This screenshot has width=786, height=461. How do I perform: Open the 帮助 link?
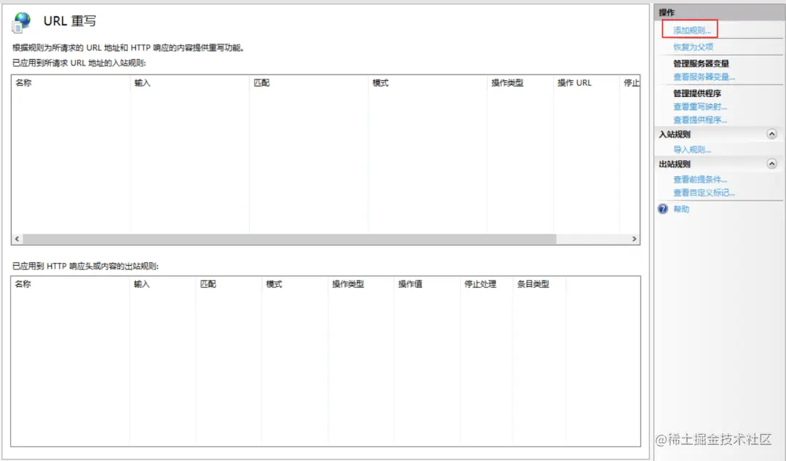680,209
